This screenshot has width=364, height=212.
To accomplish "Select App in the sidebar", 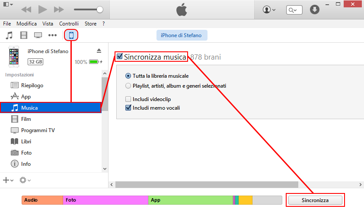I will click(x=51, y=96).
